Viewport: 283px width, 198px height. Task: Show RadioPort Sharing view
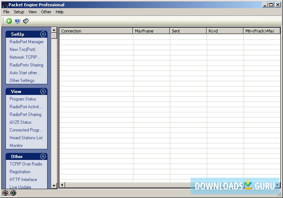25,115
